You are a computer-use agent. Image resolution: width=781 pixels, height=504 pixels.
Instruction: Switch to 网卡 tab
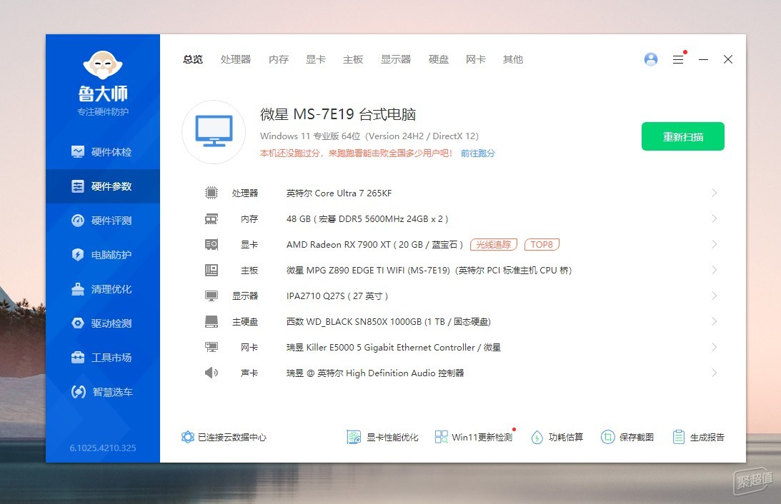click(x=476, y=59)
